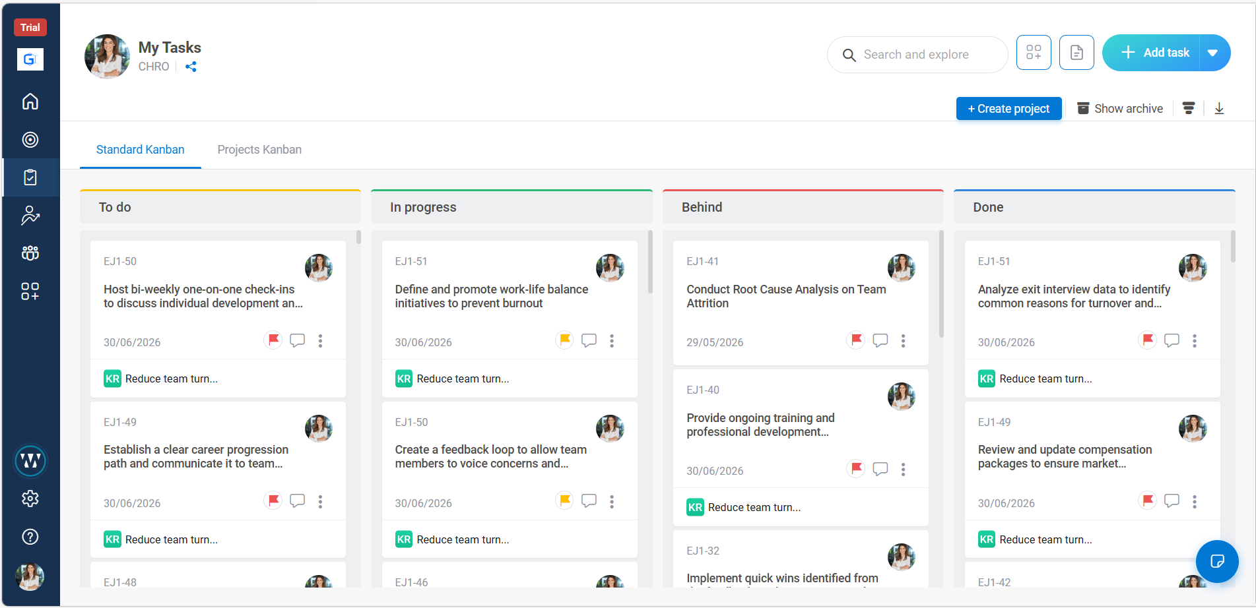Toggle yellow flag on In progress EJ1-51 card
Image resolution: width=1256 pixels, height=608 pixels.
pos(564,340)
